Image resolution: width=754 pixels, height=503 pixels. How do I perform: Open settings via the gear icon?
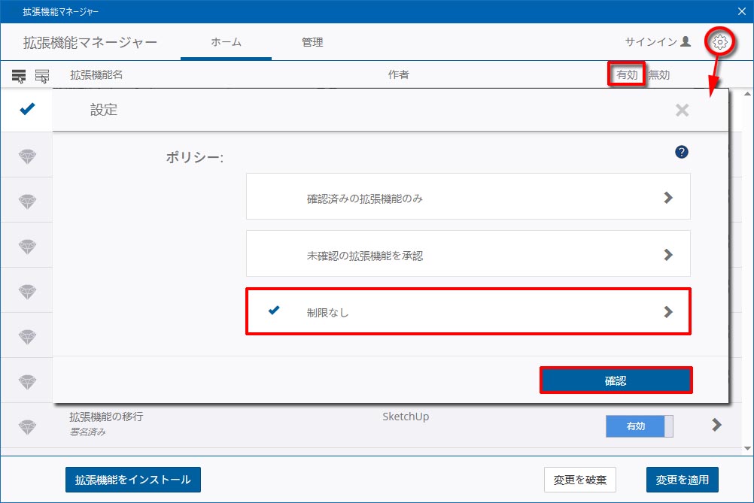point(720,43)
